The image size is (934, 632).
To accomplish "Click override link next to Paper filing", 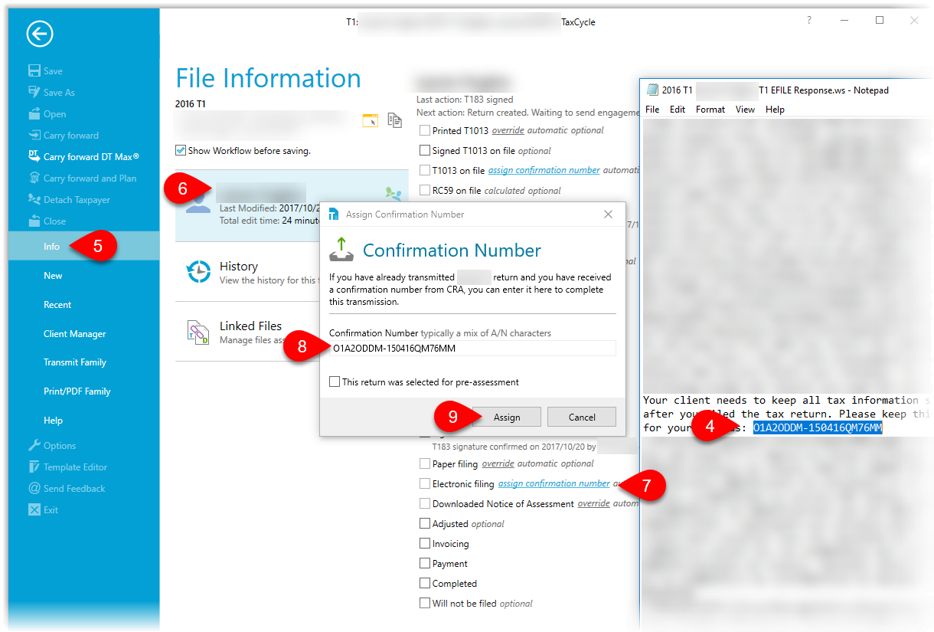I will point(498,463).
